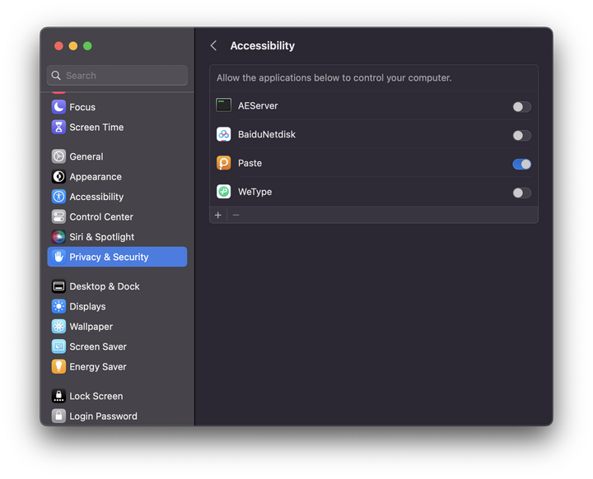Click the Focus moon icon

point(58,107)
